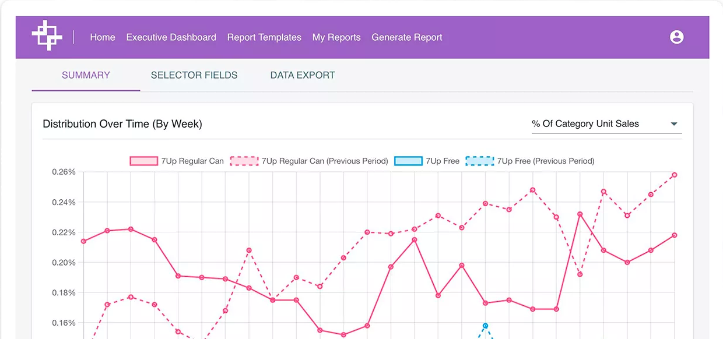Open the % Of Category Unit Sales dropdown
The image size is (723, 339).
pyautogui.click(x=585, y=124)
